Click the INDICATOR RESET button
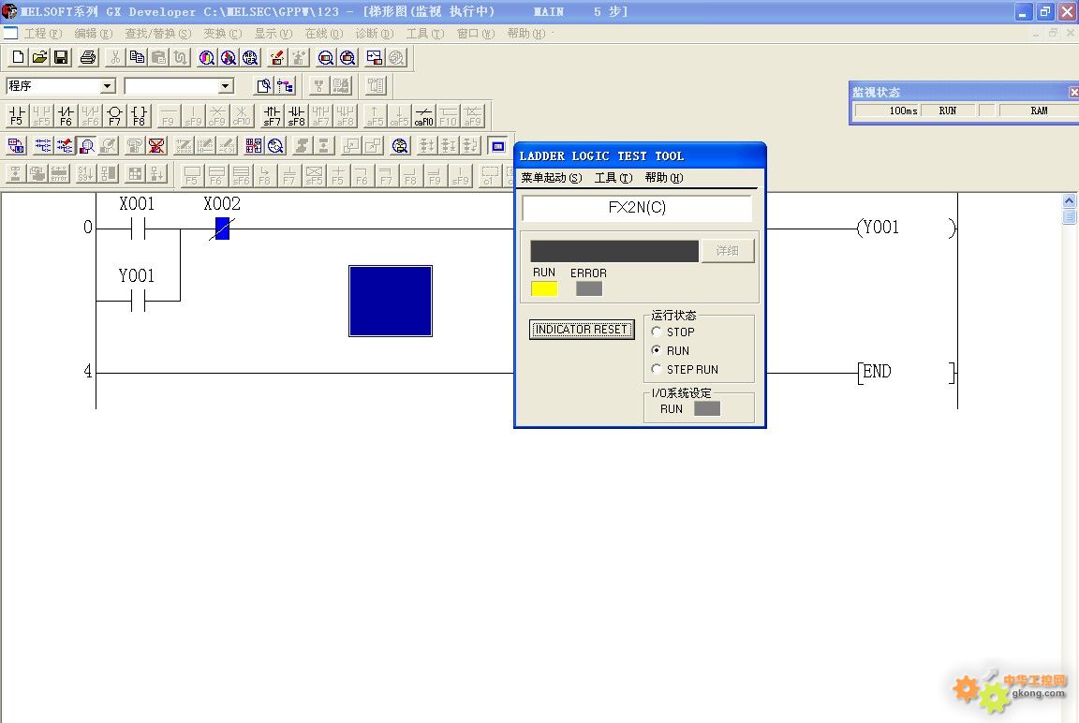Viewport: 1079px width, 723px height. click(x=582, y=330)
